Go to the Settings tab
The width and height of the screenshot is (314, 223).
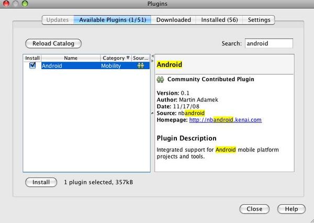(259, 20)
